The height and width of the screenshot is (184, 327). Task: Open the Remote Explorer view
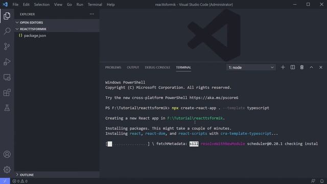[7, 77]
